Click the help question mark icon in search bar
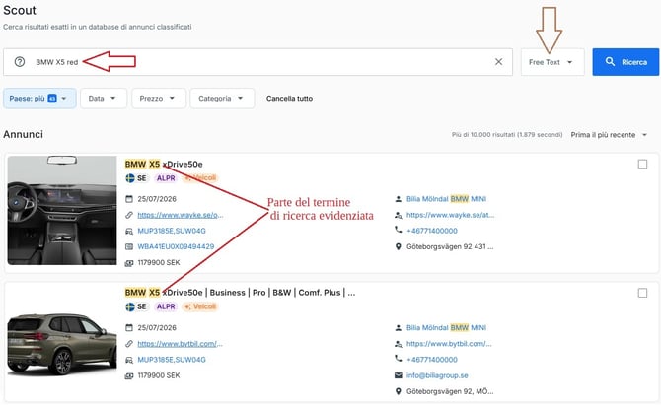This screenshot has width=661, height=406. tap(20, 62)
